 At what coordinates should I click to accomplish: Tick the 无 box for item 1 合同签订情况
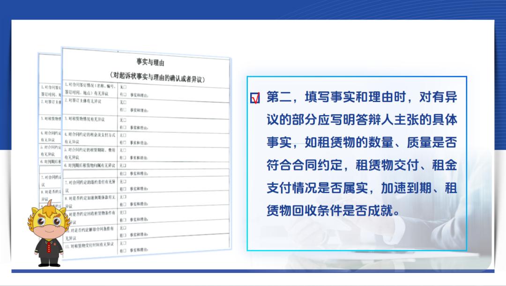point(124,87)
